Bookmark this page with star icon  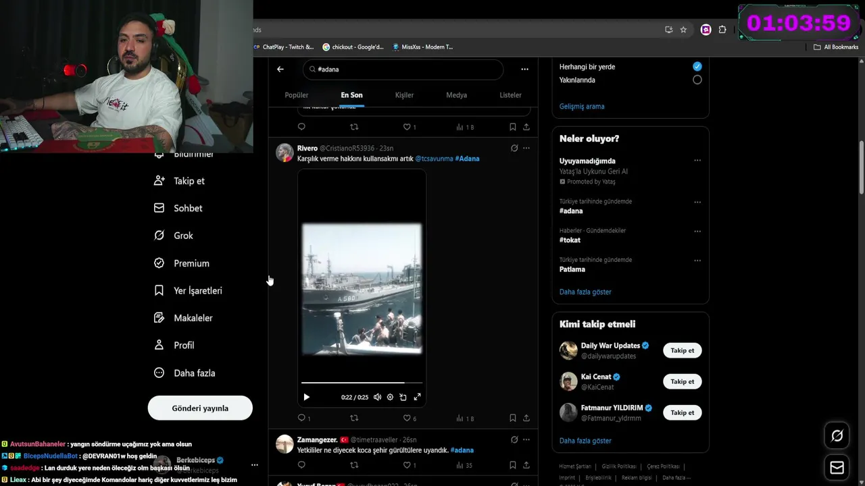(x=683, y=30)
